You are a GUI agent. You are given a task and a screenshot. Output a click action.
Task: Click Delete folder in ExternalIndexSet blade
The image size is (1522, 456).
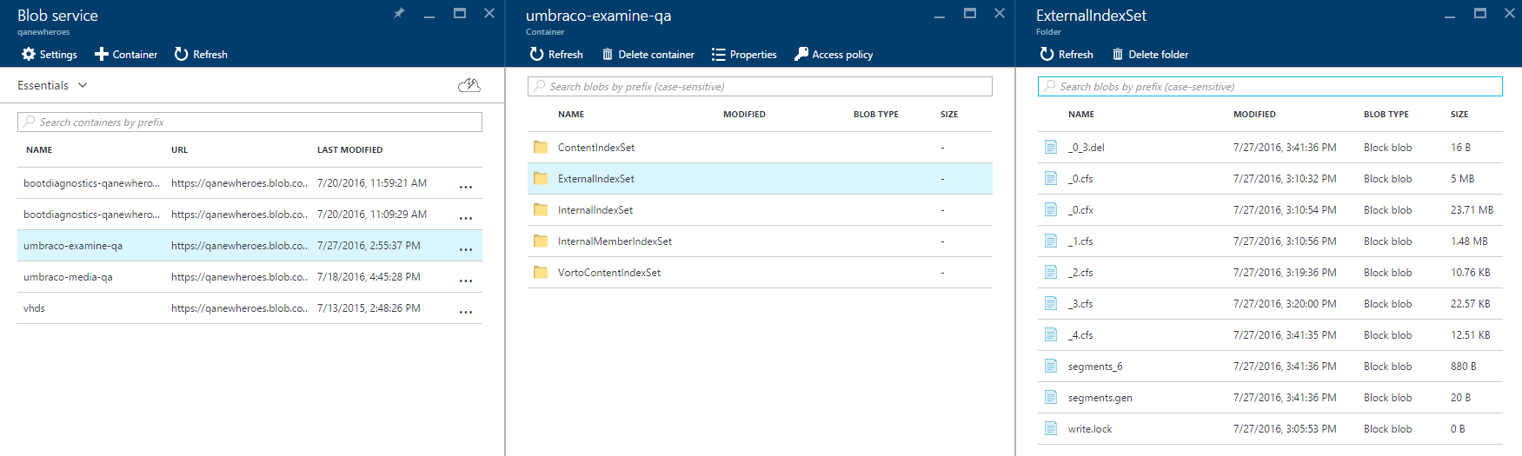[x=1150, y=54]
